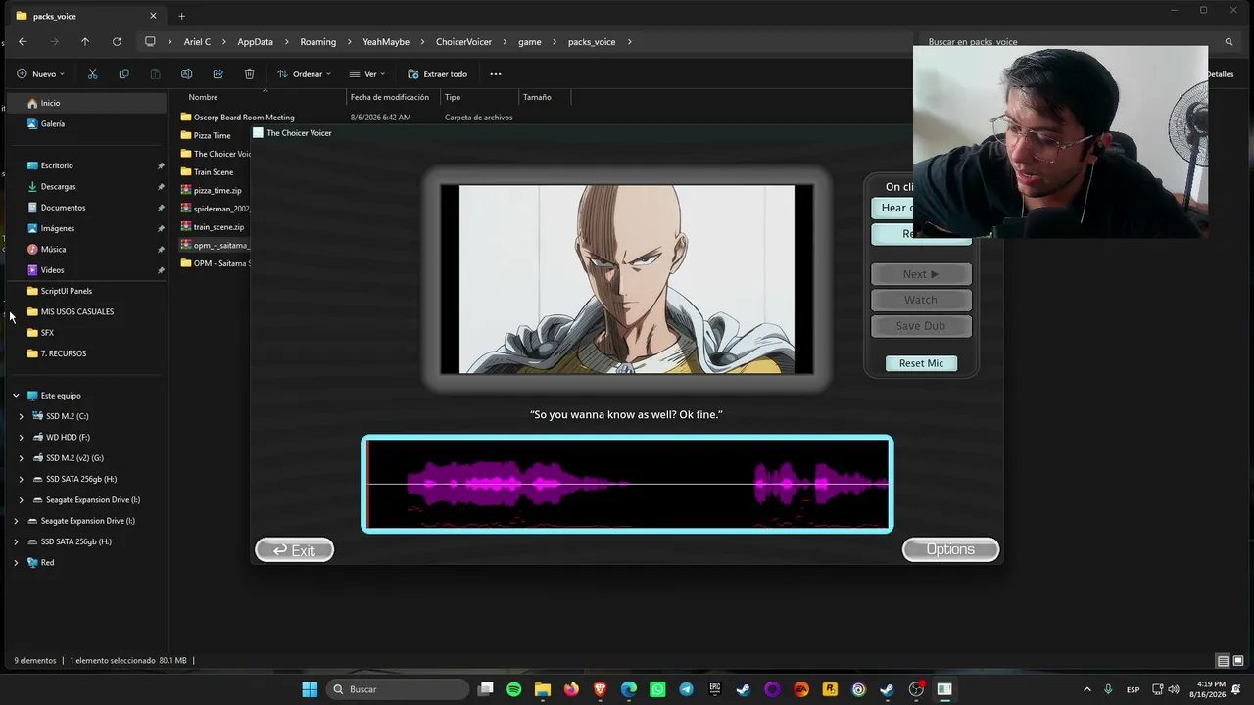Click the Save Dub button

pos(921,326)
